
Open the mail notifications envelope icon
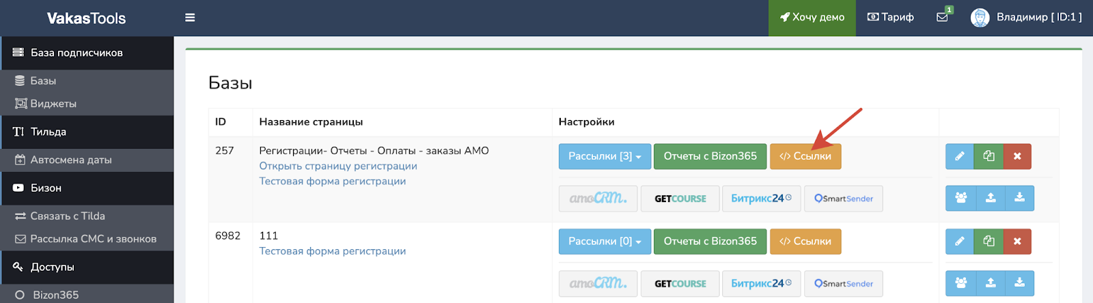pyautogui.click(x=942, y=17)
